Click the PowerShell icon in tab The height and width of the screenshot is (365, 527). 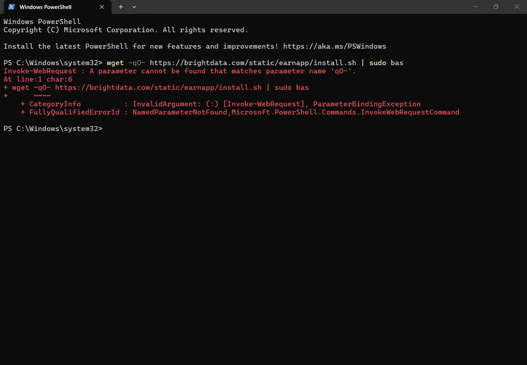coord(11,7)
